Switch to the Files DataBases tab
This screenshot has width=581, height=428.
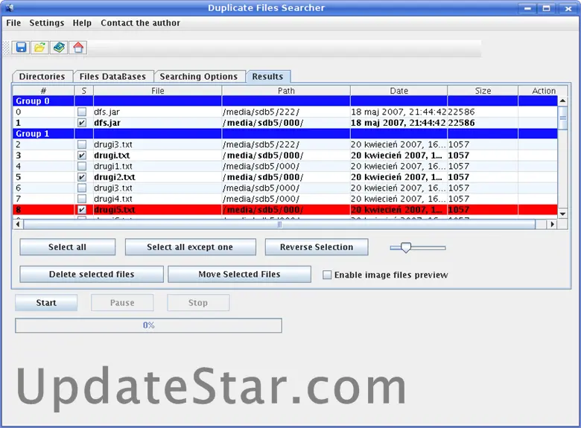[x=112, y=76]
